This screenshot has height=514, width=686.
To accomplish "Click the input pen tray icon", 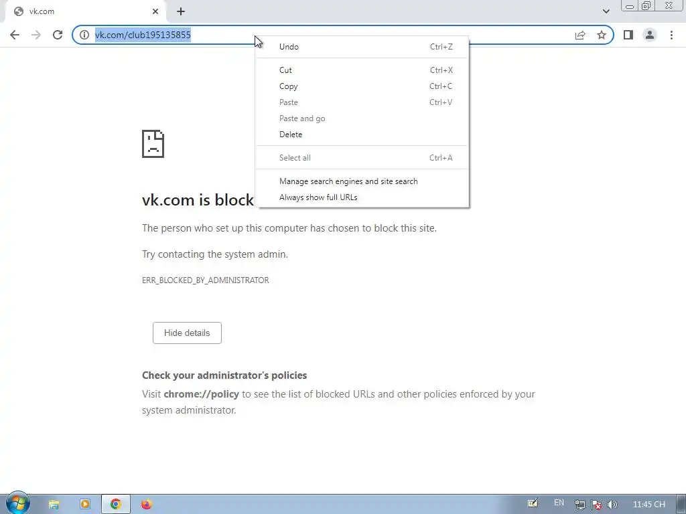I will (x=533, y=503).
